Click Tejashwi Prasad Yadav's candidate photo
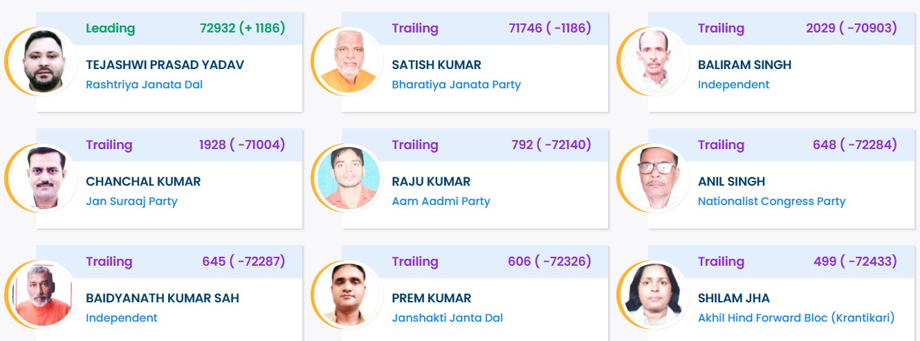 tap(43, 62)
